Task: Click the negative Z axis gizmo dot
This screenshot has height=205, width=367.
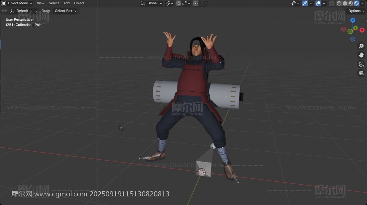Action: [x=353, y=39]
